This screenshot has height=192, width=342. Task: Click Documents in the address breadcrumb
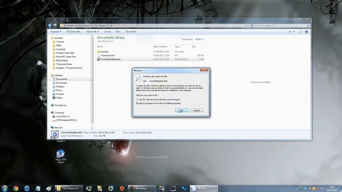click(84, 26)
